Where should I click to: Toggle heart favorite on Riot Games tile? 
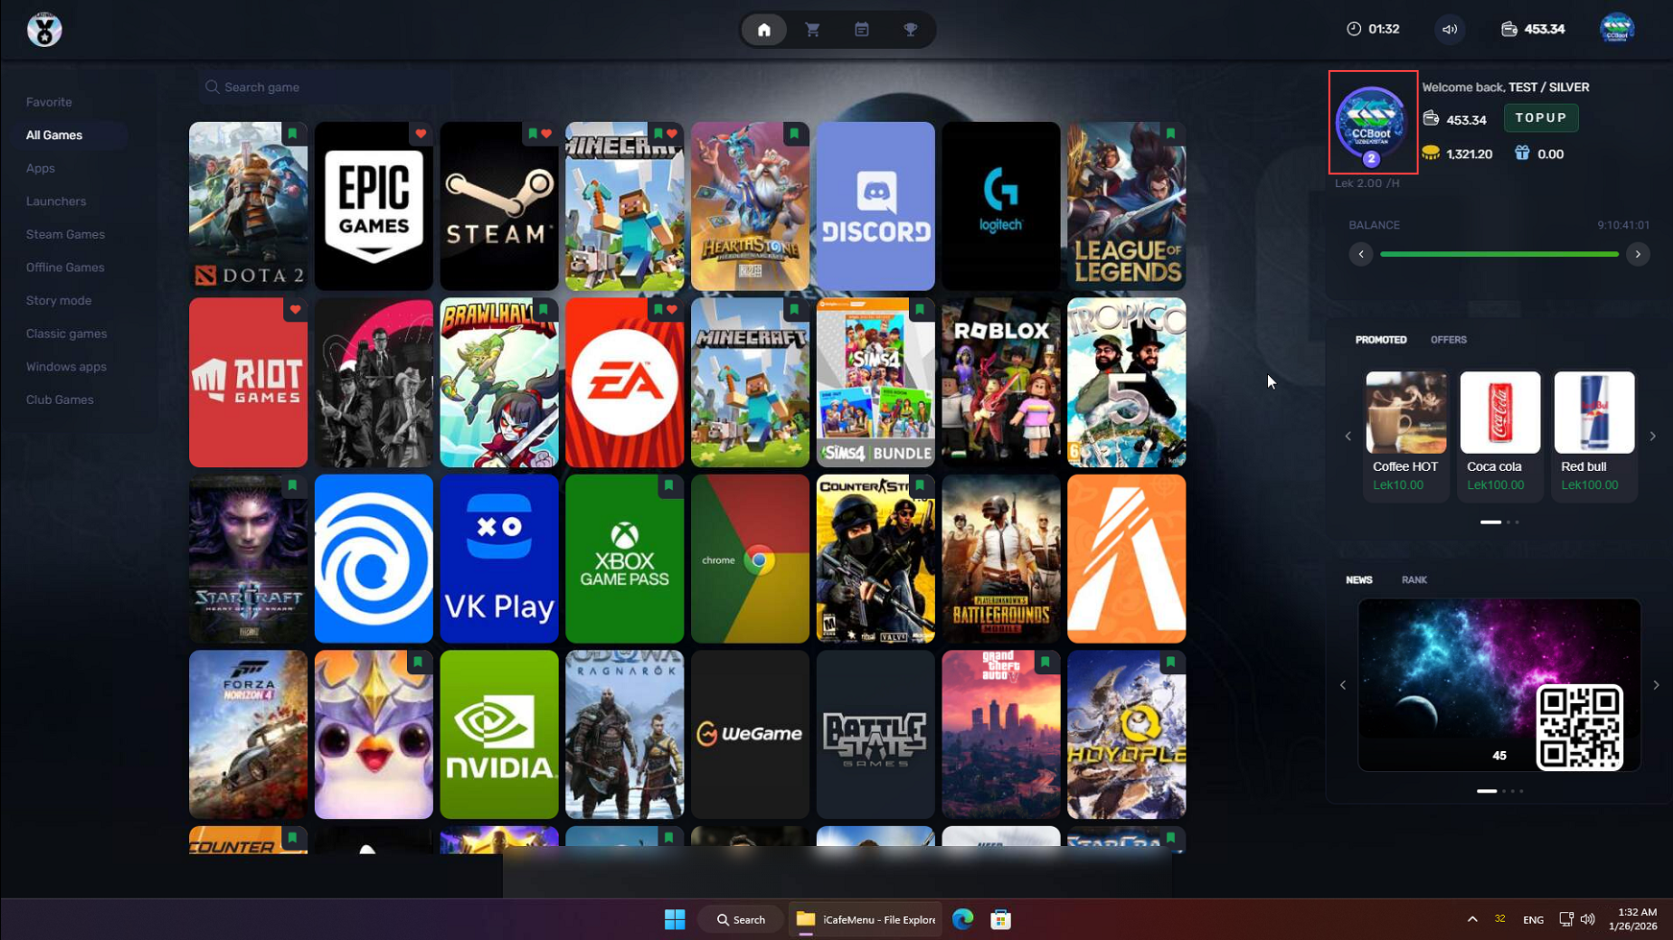tap(295, 310)
